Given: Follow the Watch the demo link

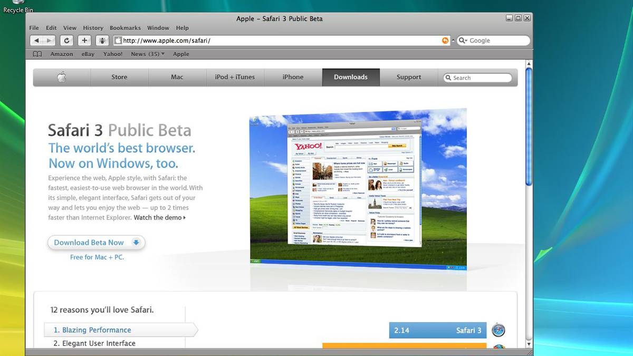Looking at the screenshot, I should pyautogui.click(x=159, y=217).
